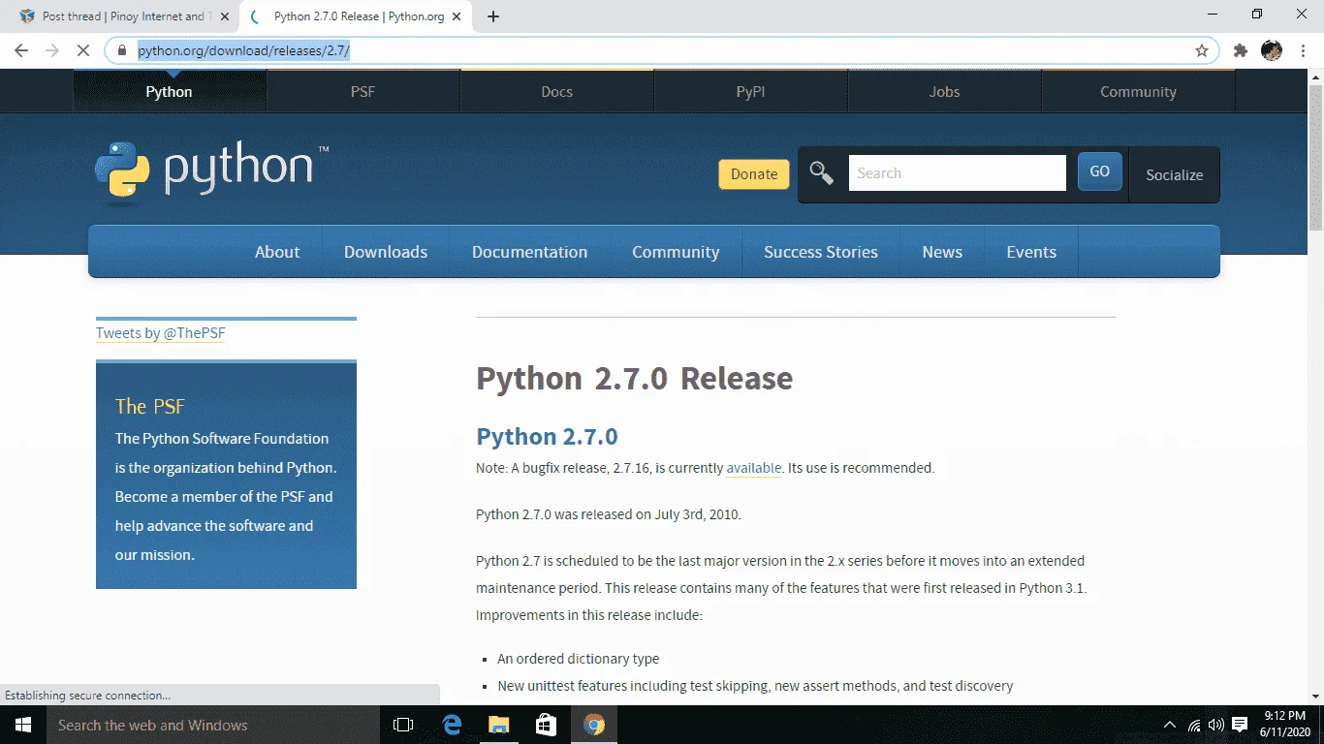Click the padlock site info icon

click(x=122, y=50)
